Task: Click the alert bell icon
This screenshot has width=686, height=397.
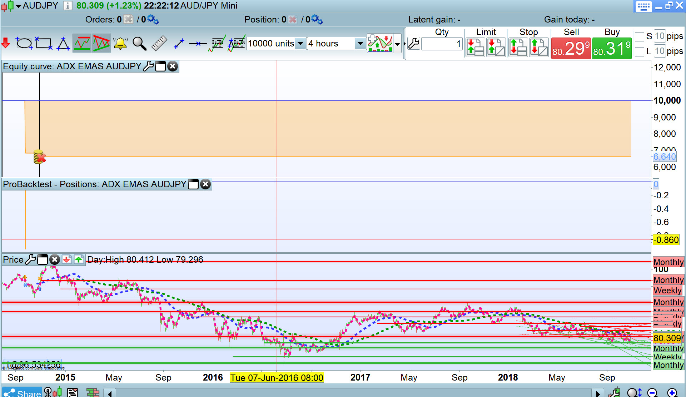Action: point(120,44)
